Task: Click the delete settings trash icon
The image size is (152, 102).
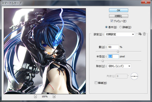Action: point(144,34)
